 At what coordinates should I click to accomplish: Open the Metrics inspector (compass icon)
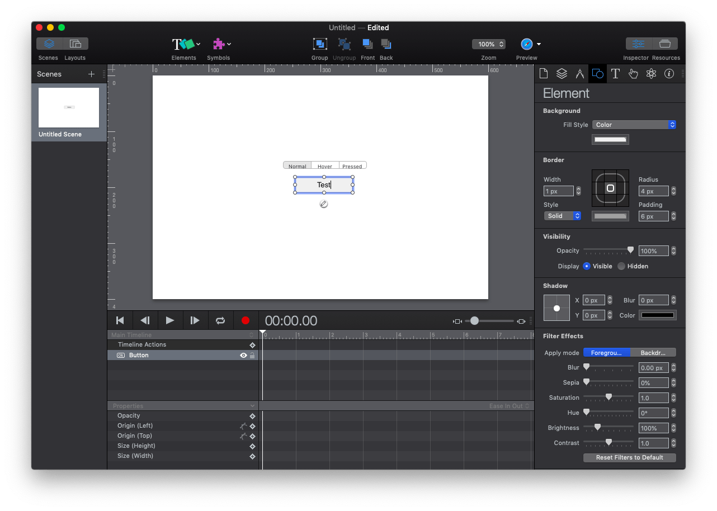coord(579,73)
